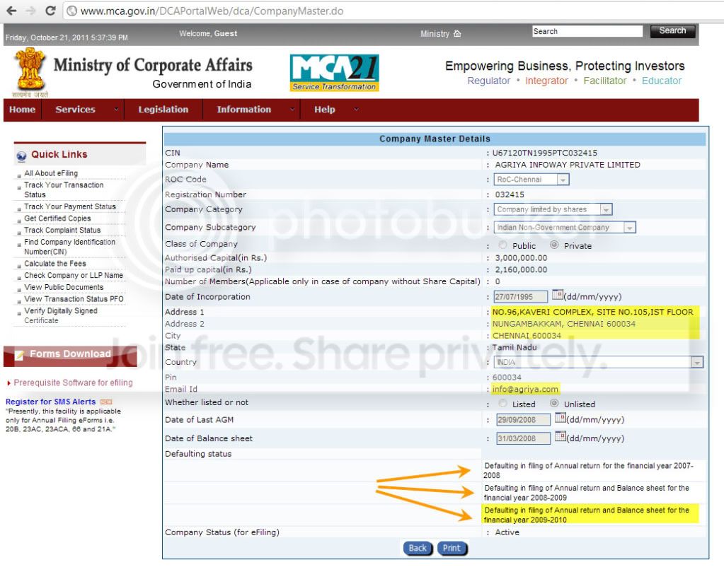Click the browser back arrow
724x567 pixels.
11,11
